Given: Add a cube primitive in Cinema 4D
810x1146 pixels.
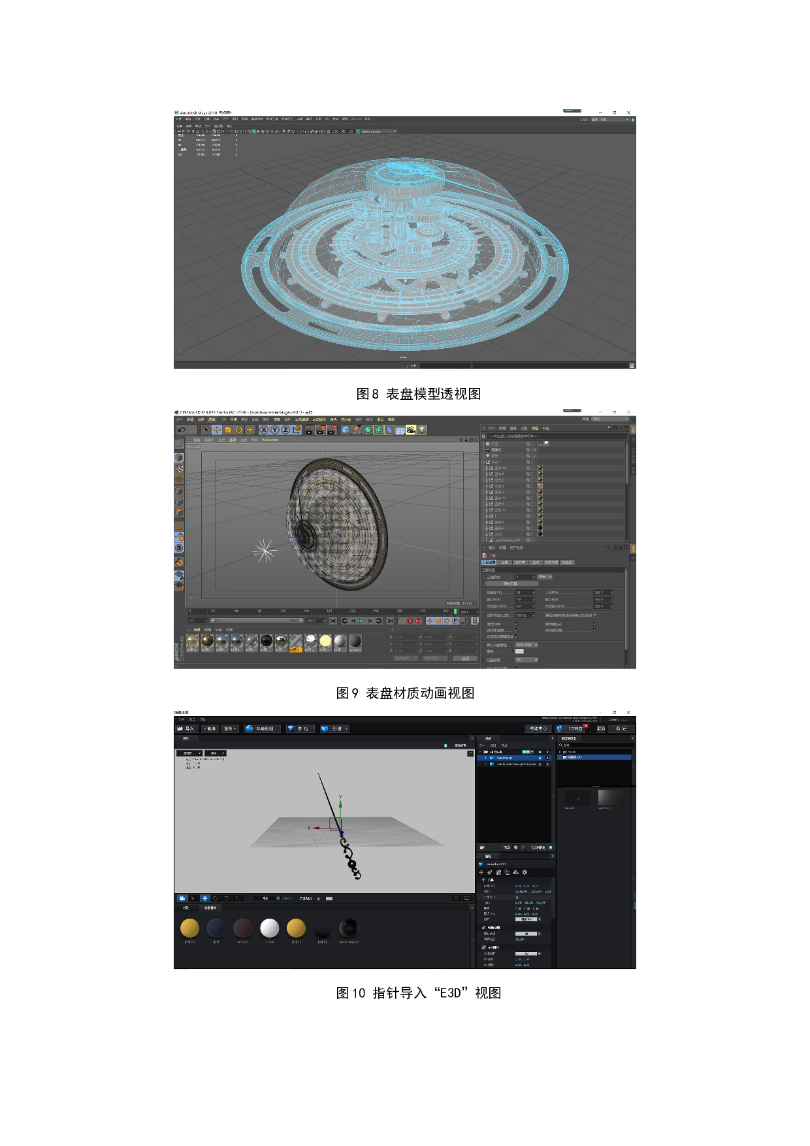Looking at the screenshot, I should click(x=346, y=429).
